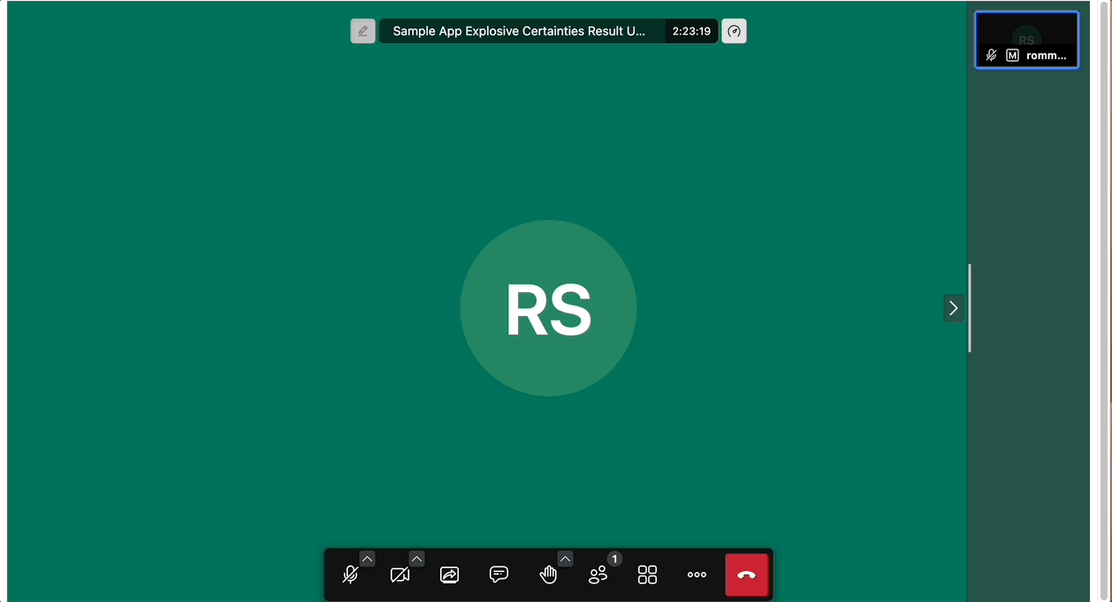Click the filmstrip resize handle bar
Viewport: 1112px width, 602px height.
coord(970,308)
